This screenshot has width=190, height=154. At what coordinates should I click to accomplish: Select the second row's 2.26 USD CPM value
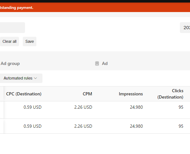pyautogui.click(x=83, y=126)
